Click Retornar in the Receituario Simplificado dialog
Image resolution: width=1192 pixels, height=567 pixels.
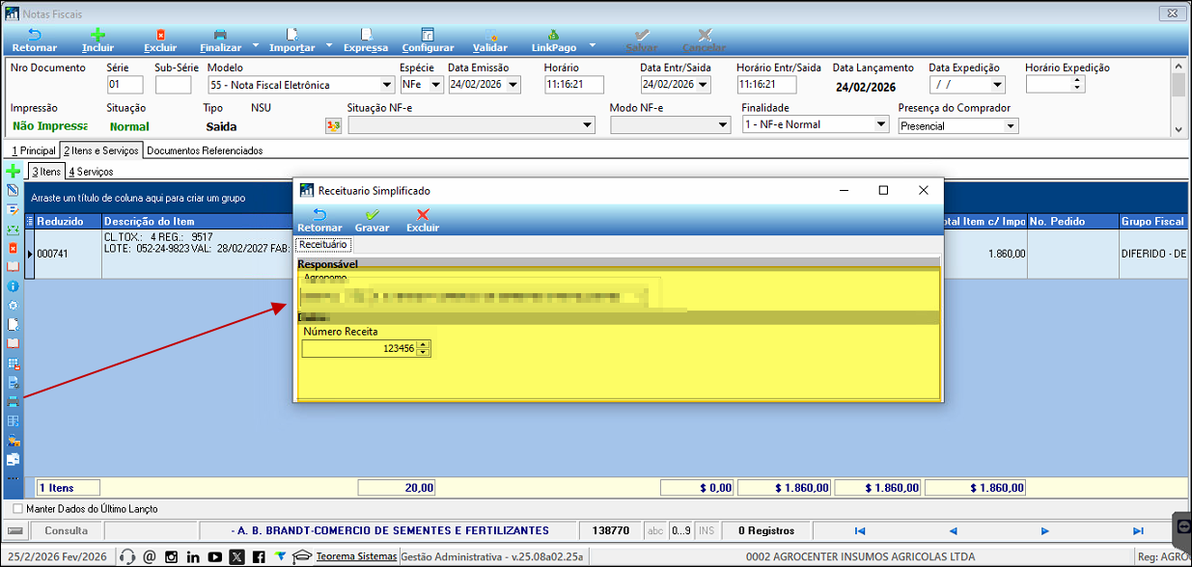[x=319, y=216]
